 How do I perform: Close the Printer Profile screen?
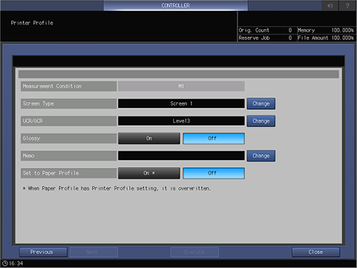point(316,252)
